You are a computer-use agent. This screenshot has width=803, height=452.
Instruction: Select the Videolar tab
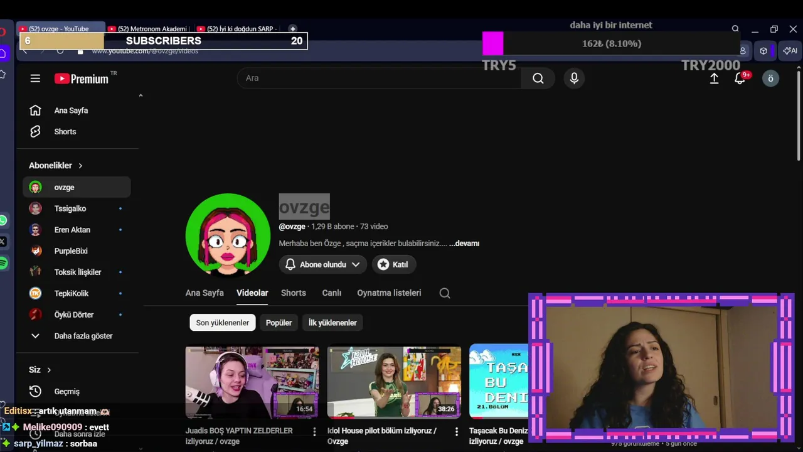pyautogui.click(x=252, y=293)
